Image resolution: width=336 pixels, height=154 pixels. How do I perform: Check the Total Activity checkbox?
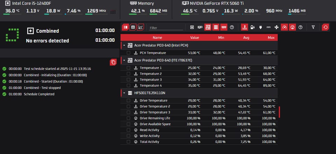point(128,142)
